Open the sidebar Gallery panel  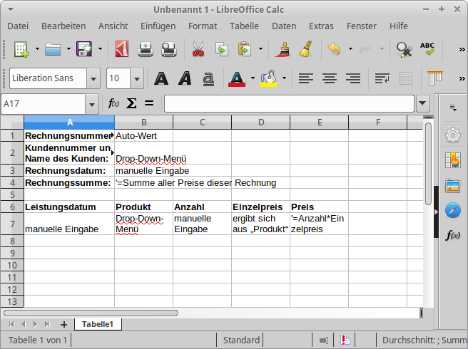(x=452, y=185)
